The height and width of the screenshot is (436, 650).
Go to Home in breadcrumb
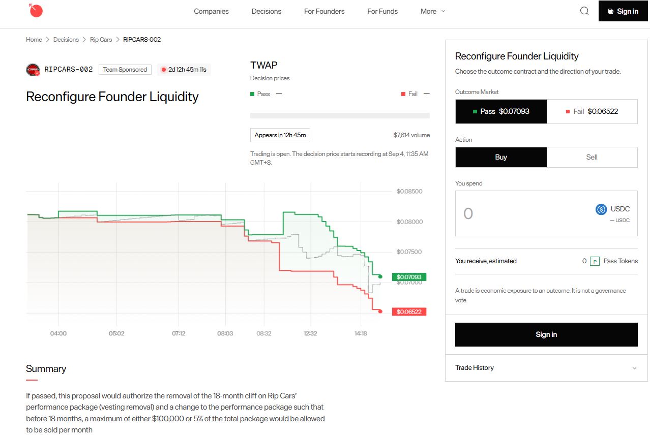[x=34, y=40]
